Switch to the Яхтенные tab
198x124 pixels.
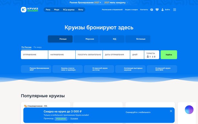pos(138,39)
